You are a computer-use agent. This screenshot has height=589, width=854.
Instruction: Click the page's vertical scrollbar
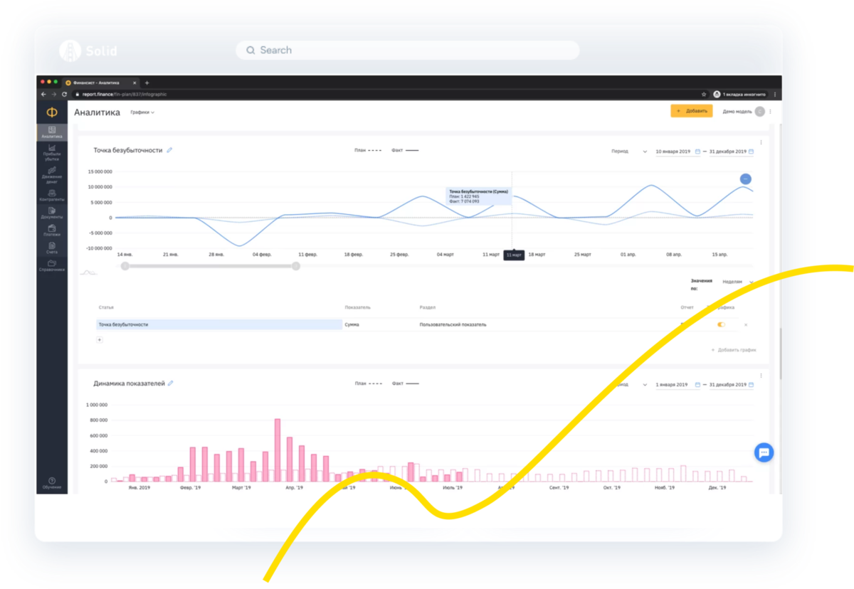click(780, 354)
